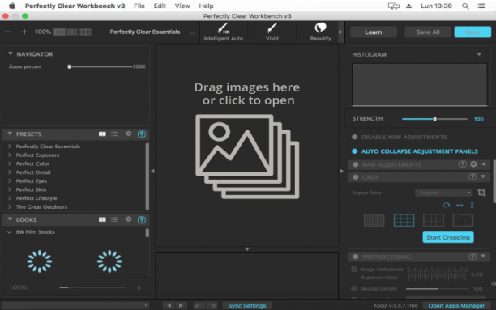Image resolution: width=496 pixels, height=310 pixels.
Task: Collapse the Preprocessing panel arrow
Action: 483,256
